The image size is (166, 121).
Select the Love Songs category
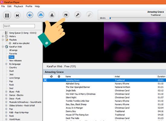pos(14,78)
